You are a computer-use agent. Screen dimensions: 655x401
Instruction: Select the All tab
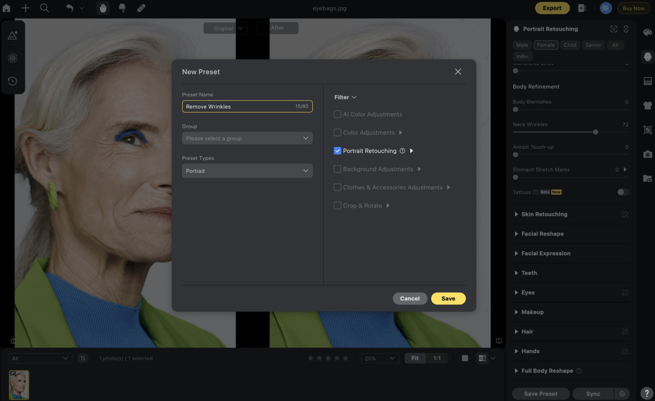point(615,45)
